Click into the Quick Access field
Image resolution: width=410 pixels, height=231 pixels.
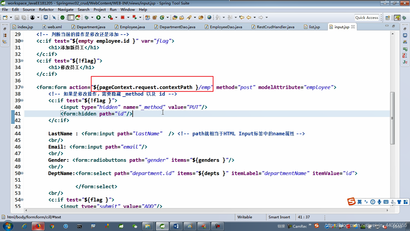pyautogui.click(x=367, y=17)
